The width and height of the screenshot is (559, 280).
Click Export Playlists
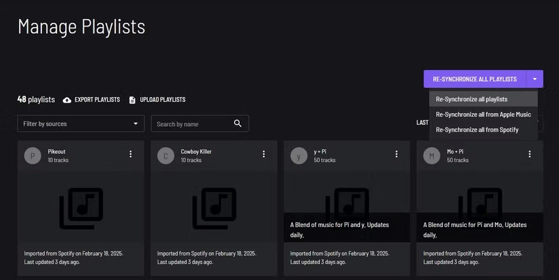tap(91, 100)
